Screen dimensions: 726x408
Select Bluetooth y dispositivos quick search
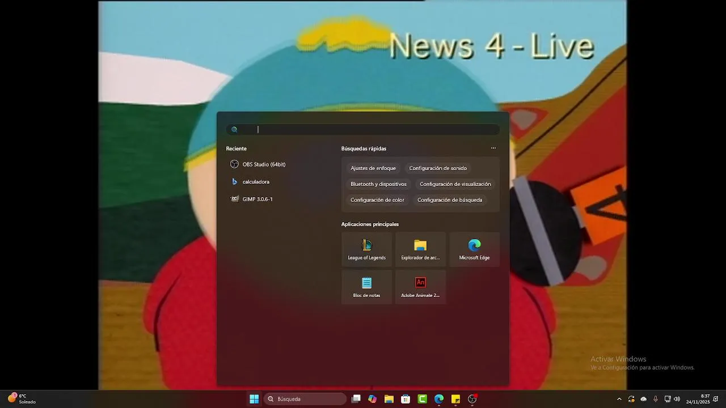378,184
